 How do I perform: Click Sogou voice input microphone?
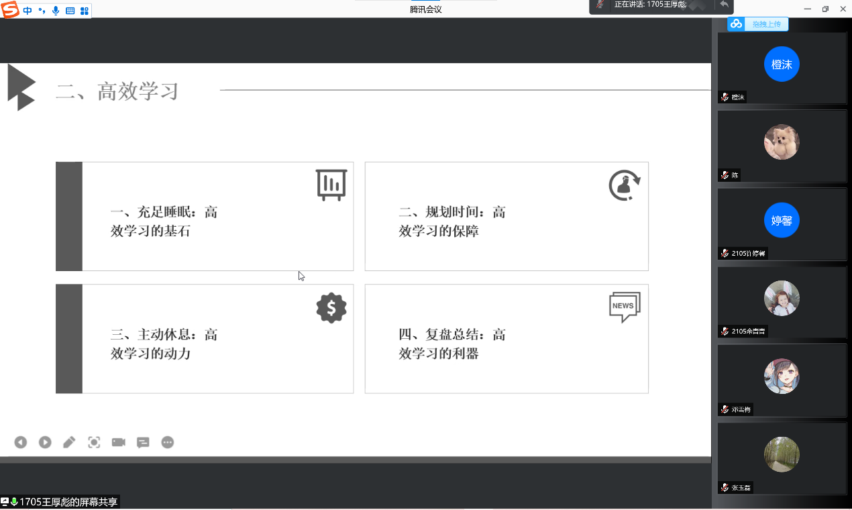56,11
